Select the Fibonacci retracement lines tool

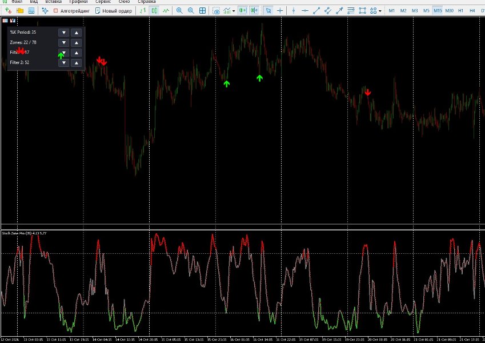click(x=351, y=11)
